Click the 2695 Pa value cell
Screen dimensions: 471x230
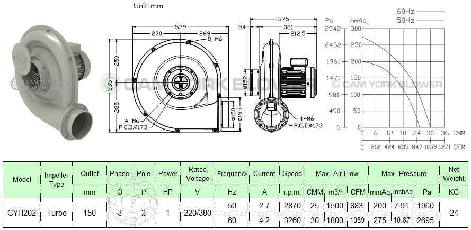425,220
